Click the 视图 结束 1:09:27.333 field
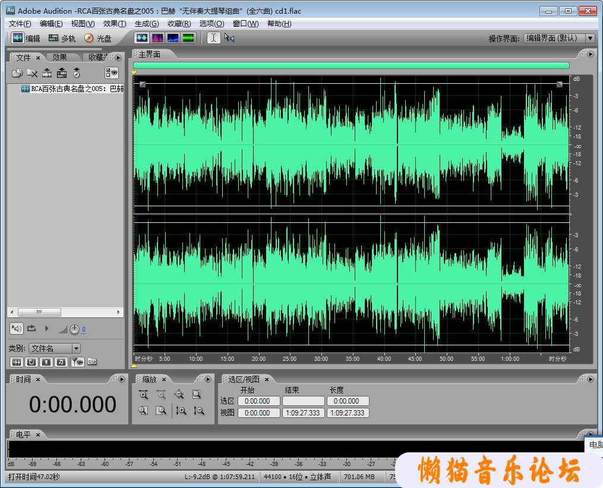Image resolution: width=603 pixels, height=488 pixels. tap(304, 413)
